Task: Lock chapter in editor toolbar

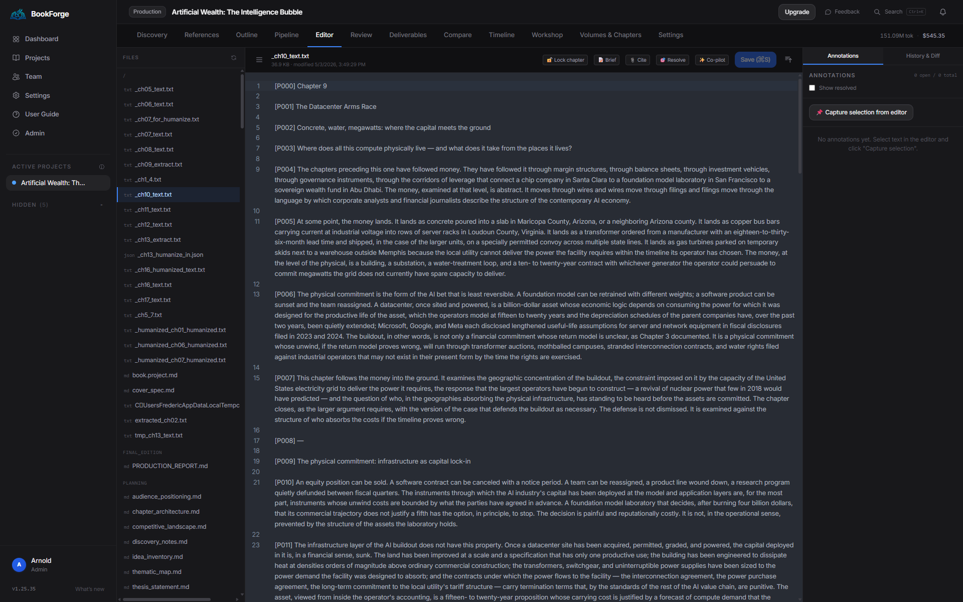Action: 565,60
